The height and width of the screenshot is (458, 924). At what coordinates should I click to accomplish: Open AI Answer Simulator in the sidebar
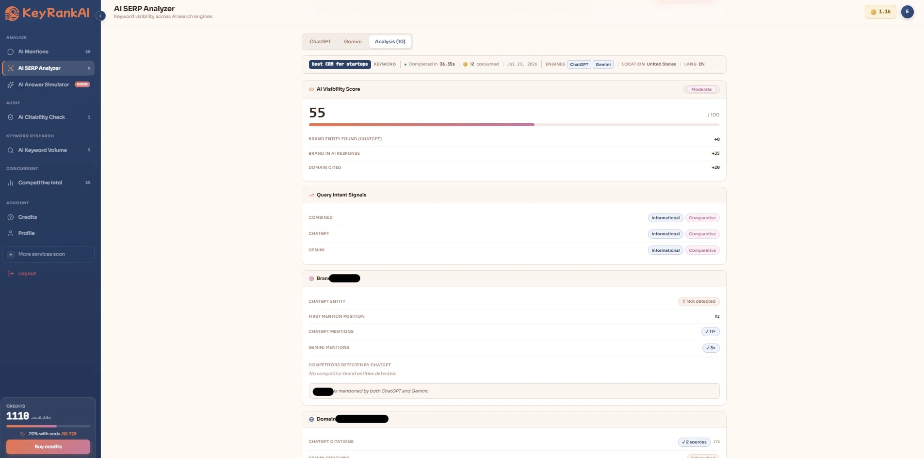[x=48, y=85]
